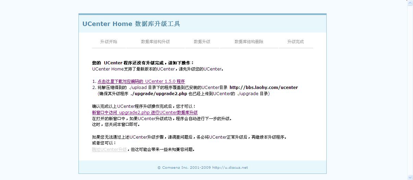Open upgrade2.php UCenter database upgrade link
This screenshot has height=180, width=413.
click(145, 113)
